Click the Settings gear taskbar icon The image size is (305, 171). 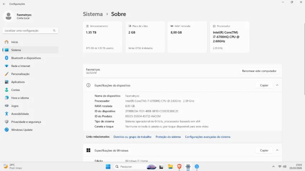(x=188, y=166)
